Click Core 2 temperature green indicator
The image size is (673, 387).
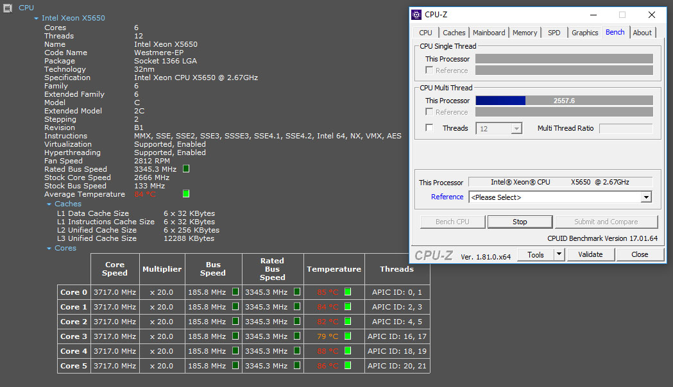(x=348, y=321)
